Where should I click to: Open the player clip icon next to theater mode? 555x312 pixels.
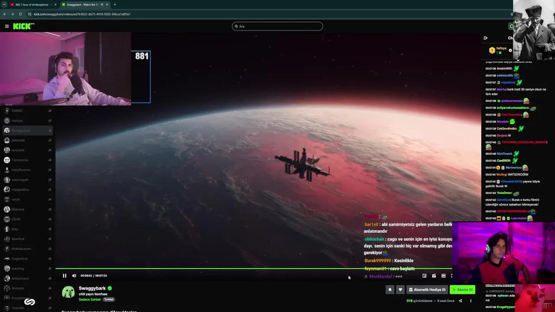(x=434, y=276)
